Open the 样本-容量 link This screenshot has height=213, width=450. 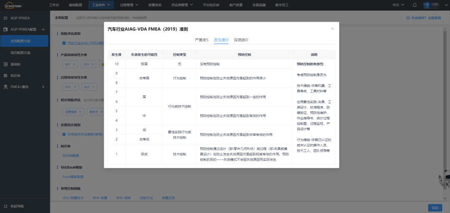[x=100, y=198]
